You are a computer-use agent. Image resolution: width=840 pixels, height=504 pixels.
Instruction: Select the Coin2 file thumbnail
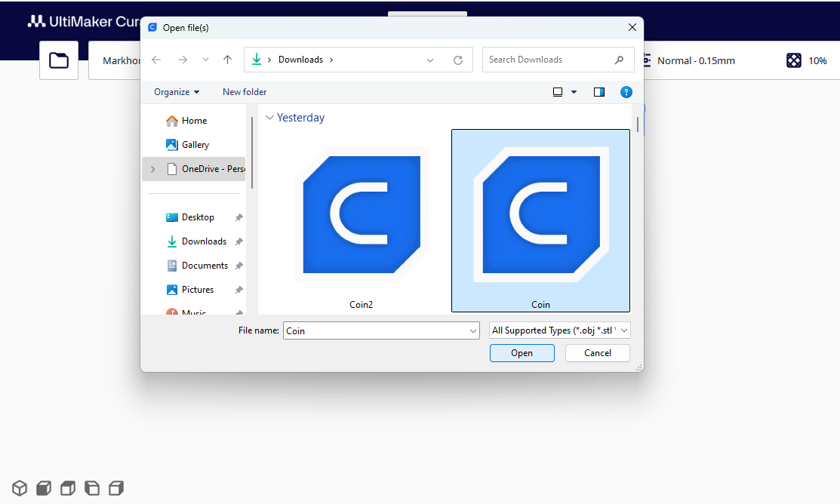(x=361, y=220)
